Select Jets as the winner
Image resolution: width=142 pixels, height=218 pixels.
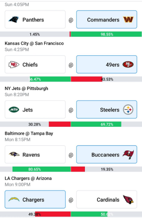point(35,110)
